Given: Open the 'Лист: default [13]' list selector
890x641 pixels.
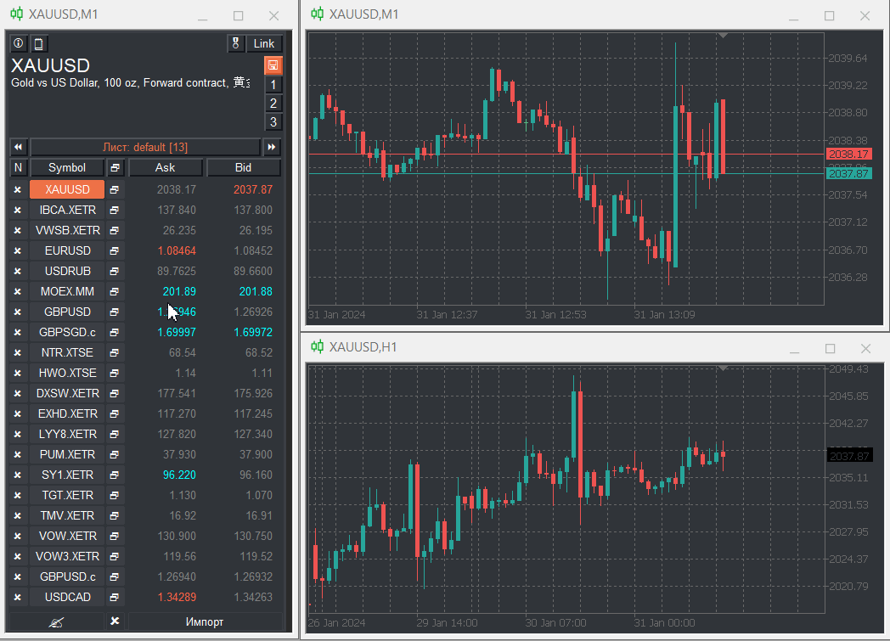Looking at the screenshot, I should click(x=145, y=147).
